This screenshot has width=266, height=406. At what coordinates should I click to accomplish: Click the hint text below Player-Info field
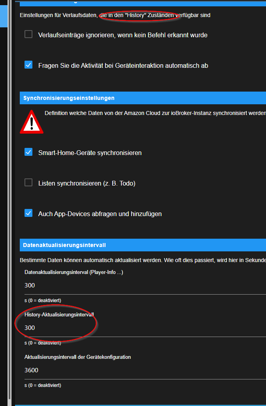click(x=43, y=300)
